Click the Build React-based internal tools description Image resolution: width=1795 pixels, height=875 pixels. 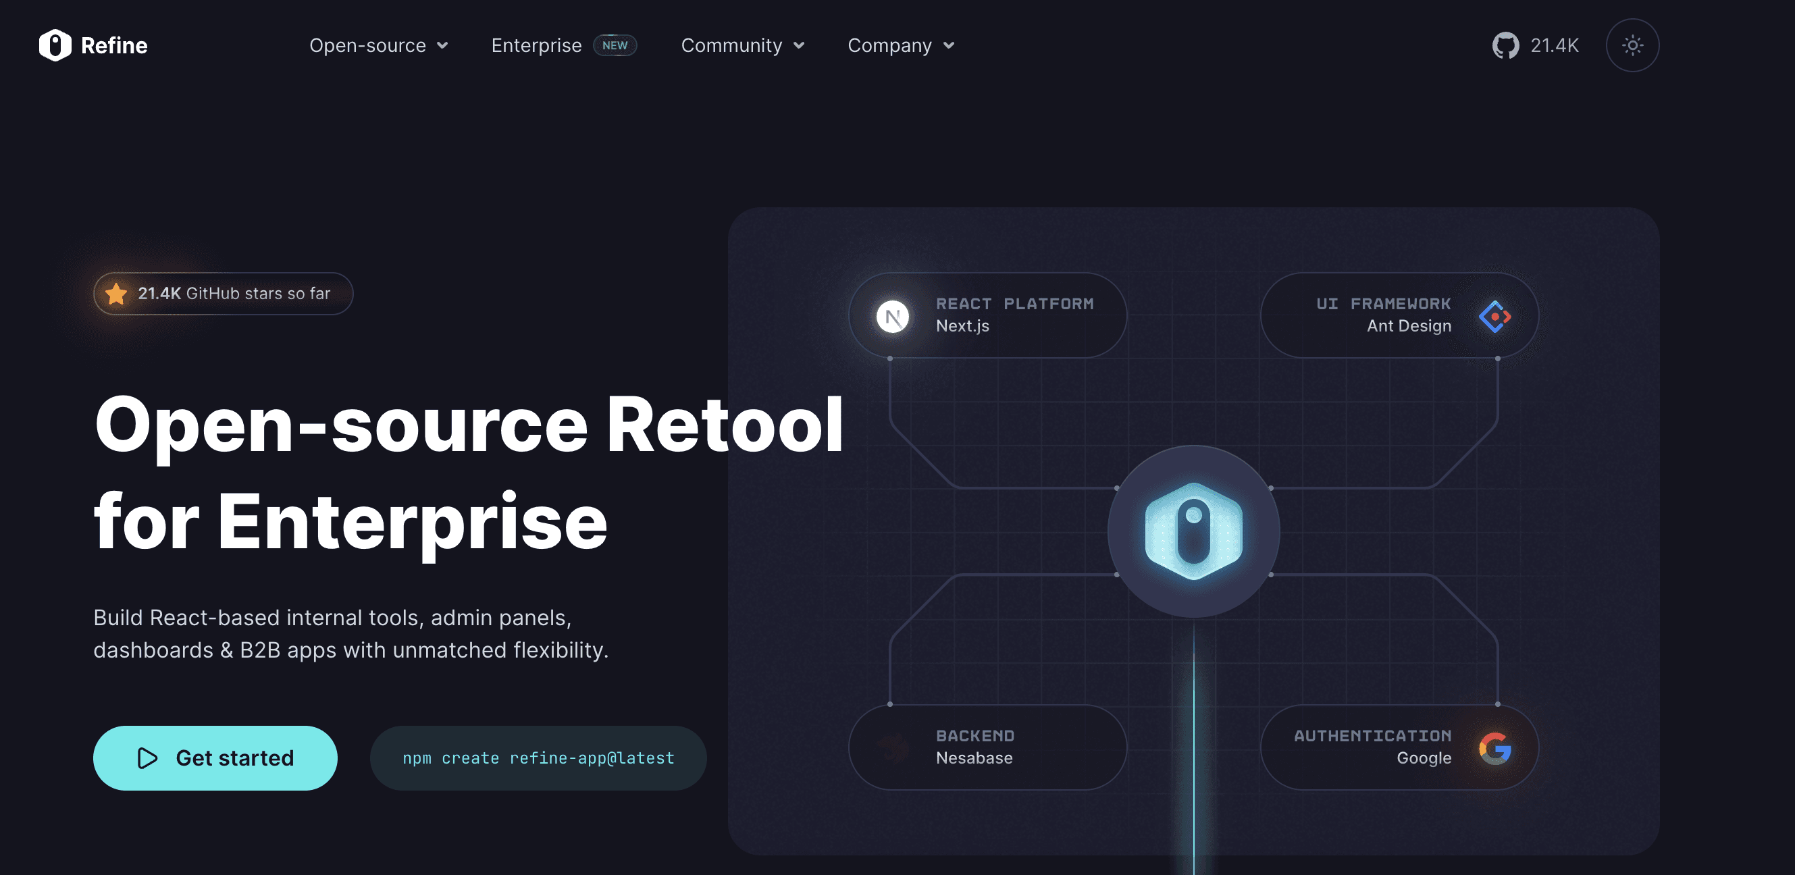(x=350, y=634)
